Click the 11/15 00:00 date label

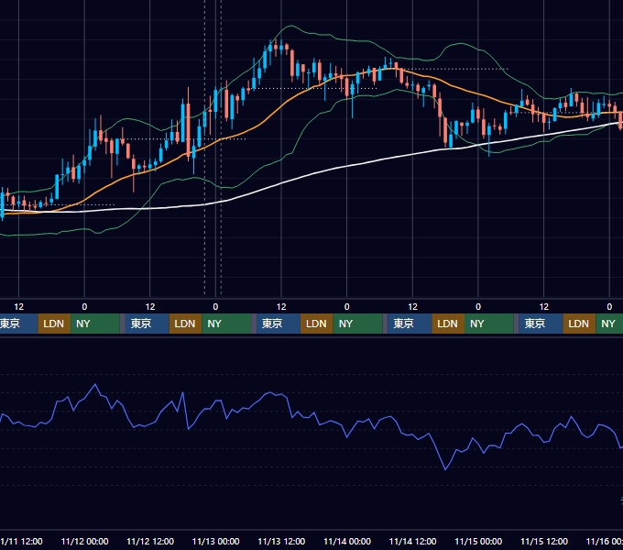click(478, 541)
